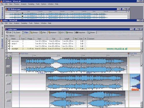
Task: Open the Notes tab
Action: tap(92, 33)
